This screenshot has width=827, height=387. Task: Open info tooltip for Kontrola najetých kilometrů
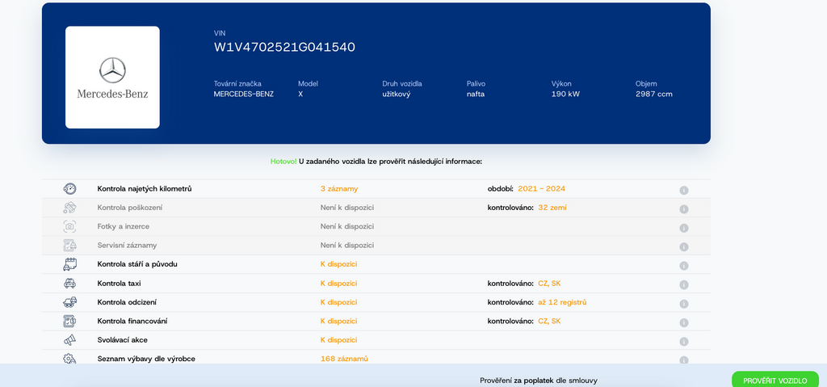point(683,191)
